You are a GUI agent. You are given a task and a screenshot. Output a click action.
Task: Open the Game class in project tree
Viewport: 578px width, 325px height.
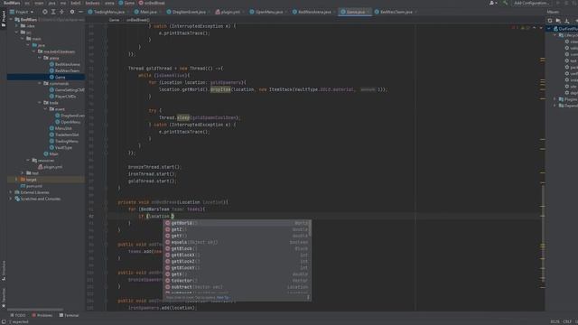point(61,77)
